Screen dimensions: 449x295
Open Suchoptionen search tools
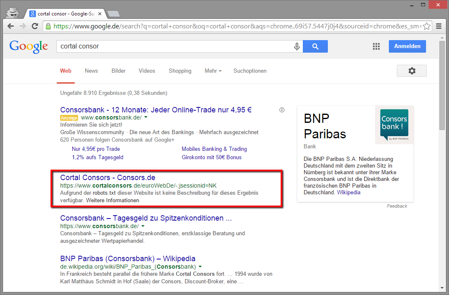250,71
